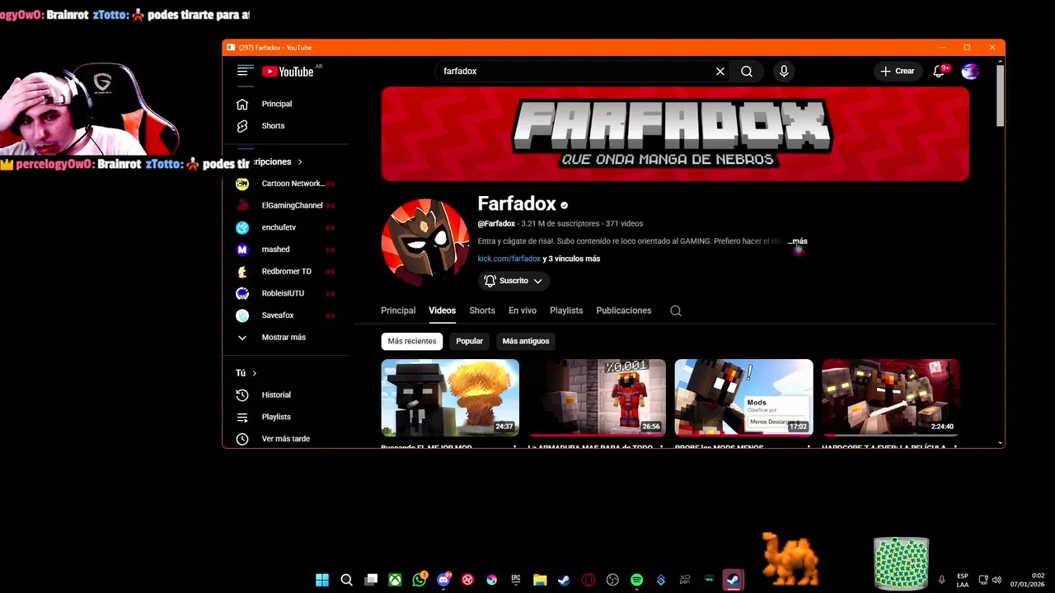1055x593 pixels.
Task: Open volume control in system tray
Action: coord(996,580)
